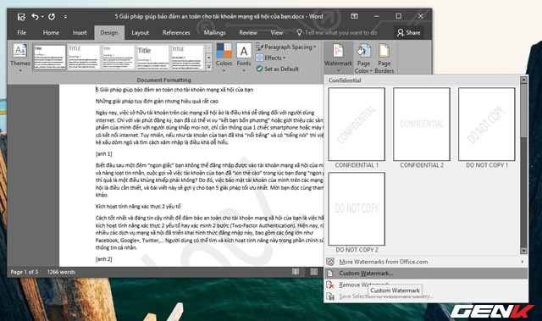Click the Watermark button
542x321 pixels.
(338, 58)
